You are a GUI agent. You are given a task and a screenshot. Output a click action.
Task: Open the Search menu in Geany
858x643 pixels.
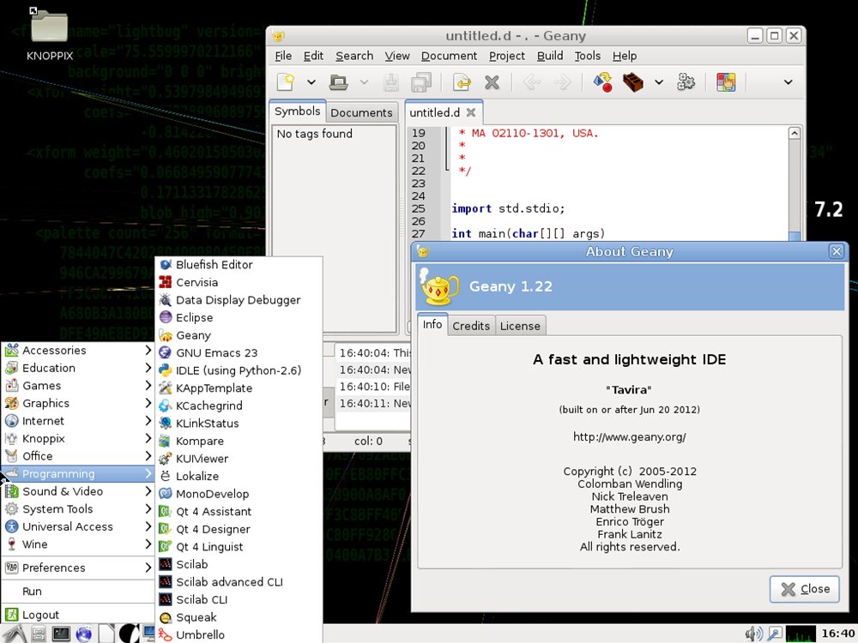(x=354, y=56)
